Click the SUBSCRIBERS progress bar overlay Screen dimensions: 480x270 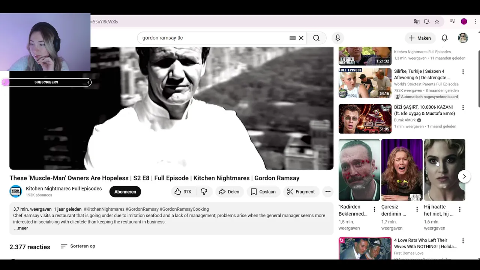point(46,82)
